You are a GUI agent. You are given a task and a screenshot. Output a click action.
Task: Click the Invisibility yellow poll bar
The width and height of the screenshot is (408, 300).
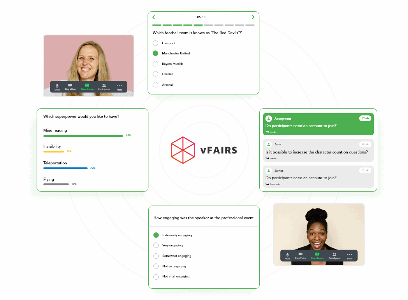coord(53,152)
